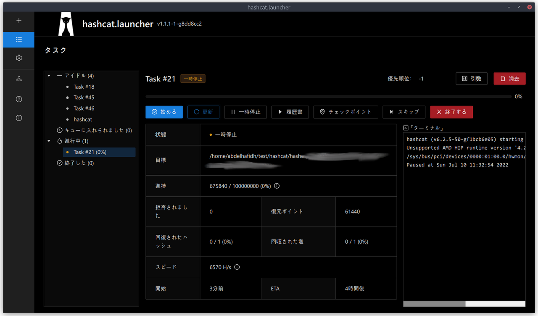
Task: Click the start time 3分前
Action: tap(216, 289)
